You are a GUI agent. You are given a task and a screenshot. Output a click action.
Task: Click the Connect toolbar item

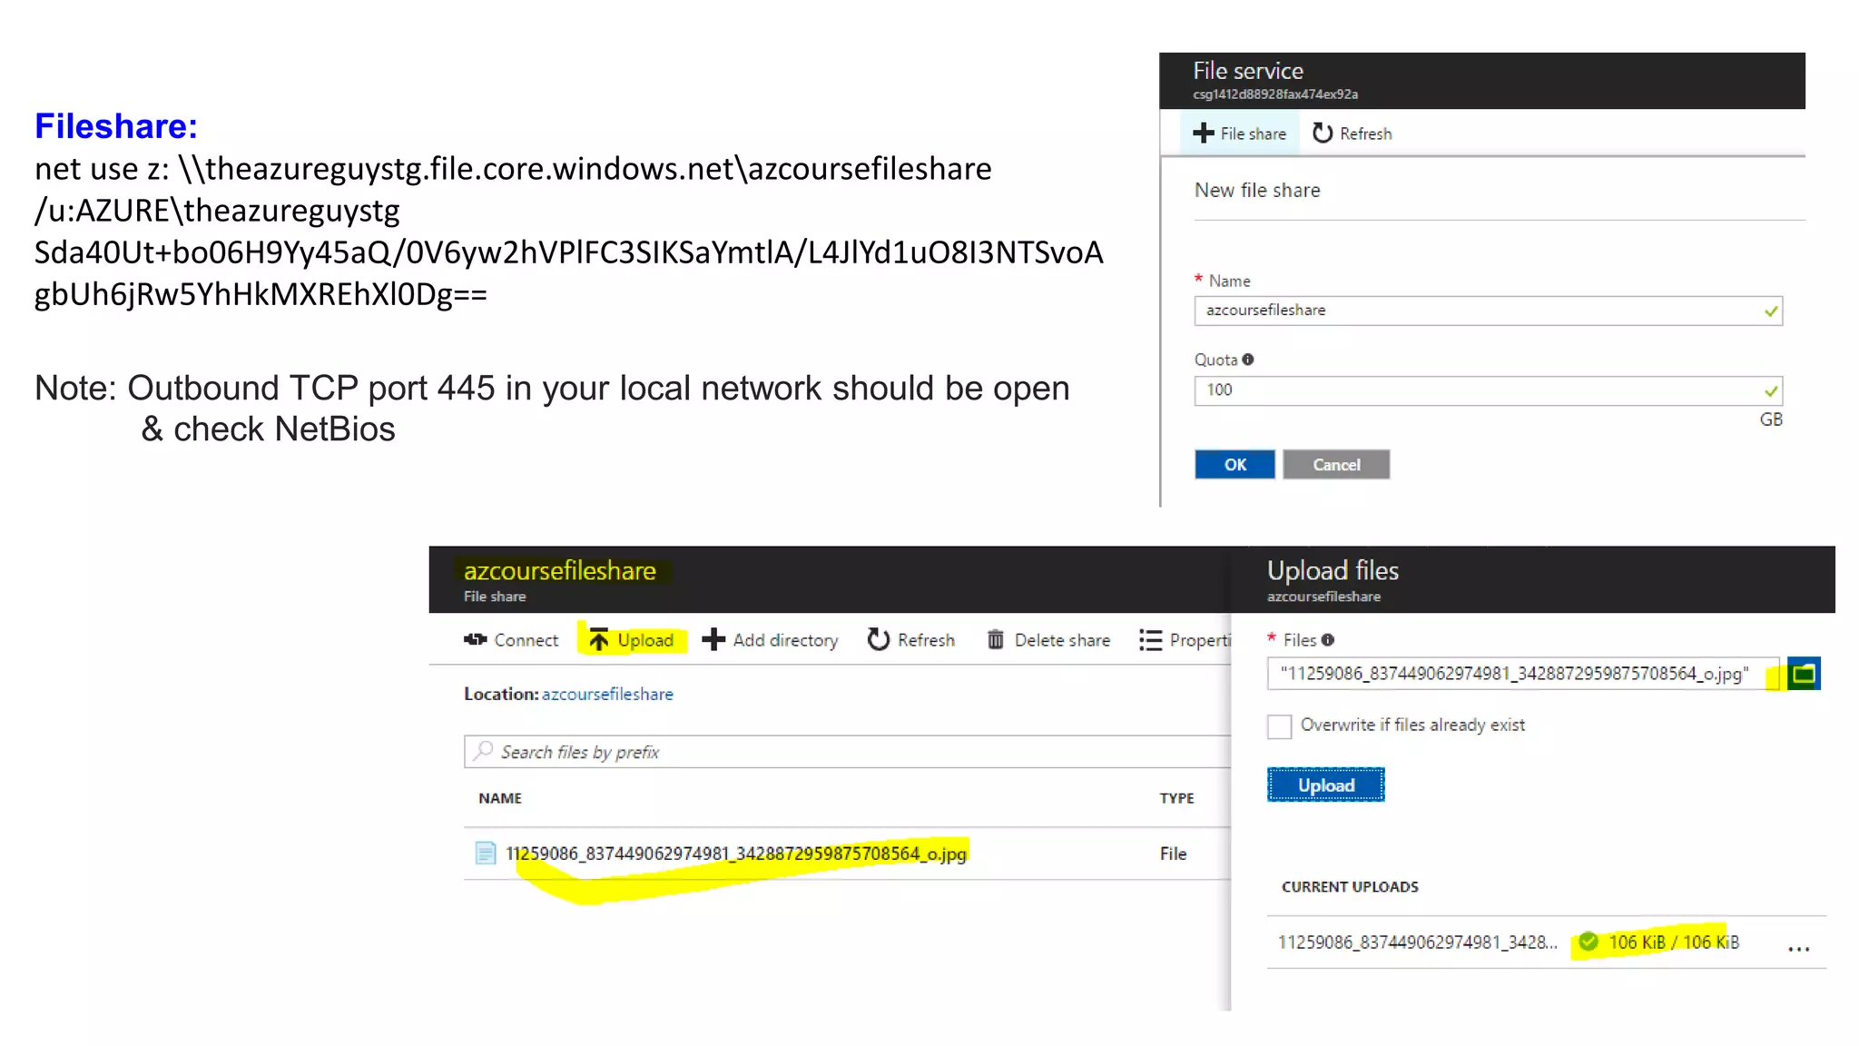[x=511, y=640]
